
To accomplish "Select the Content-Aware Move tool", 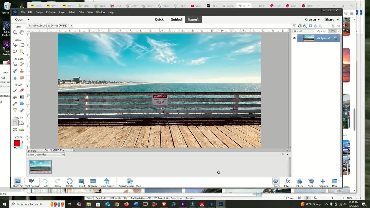I will click(x=15, y=130).
